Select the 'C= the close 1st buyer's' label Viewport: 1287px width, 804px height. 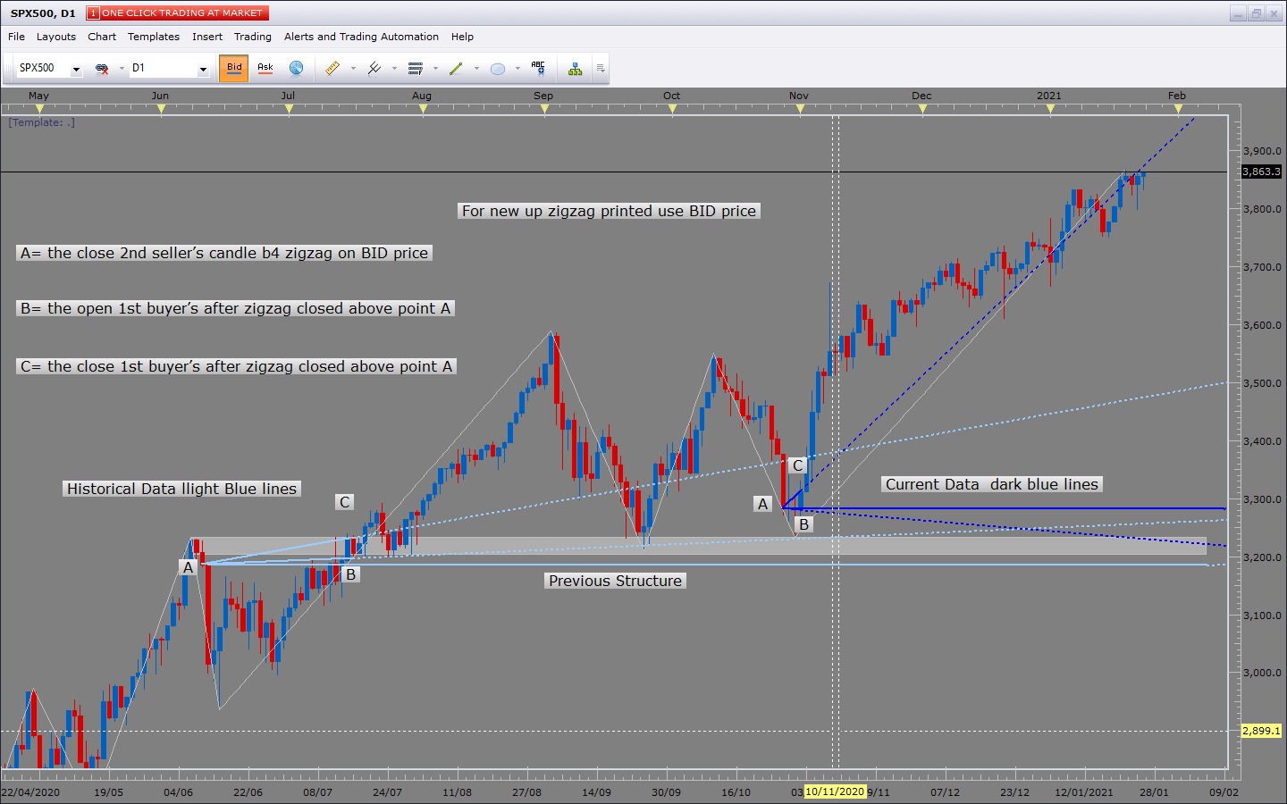click(236, 366)
